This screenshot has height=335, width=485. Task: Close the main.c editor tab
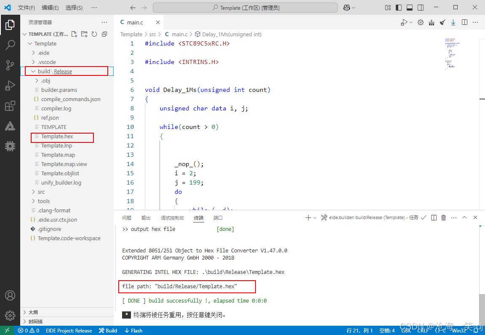158,22
